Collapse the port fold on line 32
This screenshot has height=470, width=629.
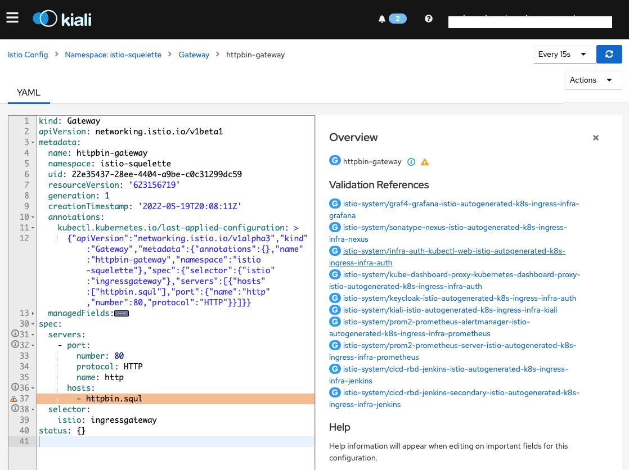[33, 345]
